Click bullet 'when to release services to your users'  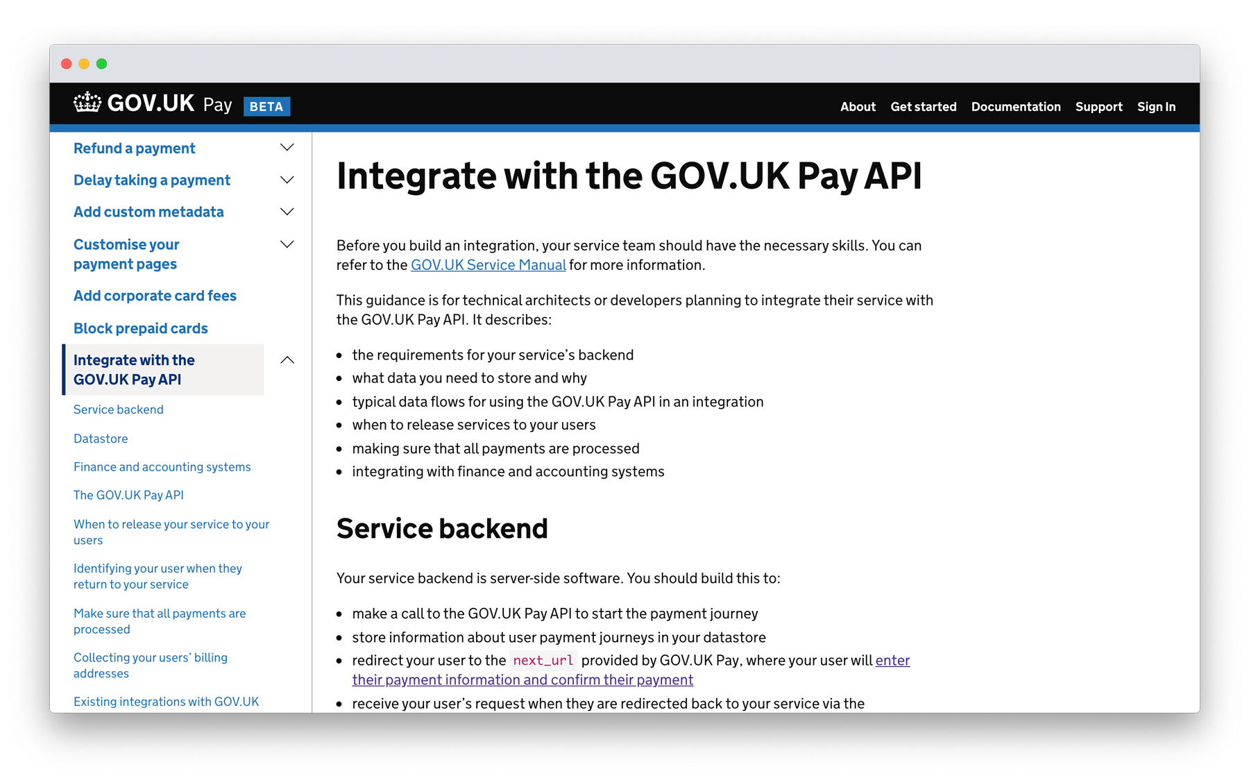(x=474, y=425)
